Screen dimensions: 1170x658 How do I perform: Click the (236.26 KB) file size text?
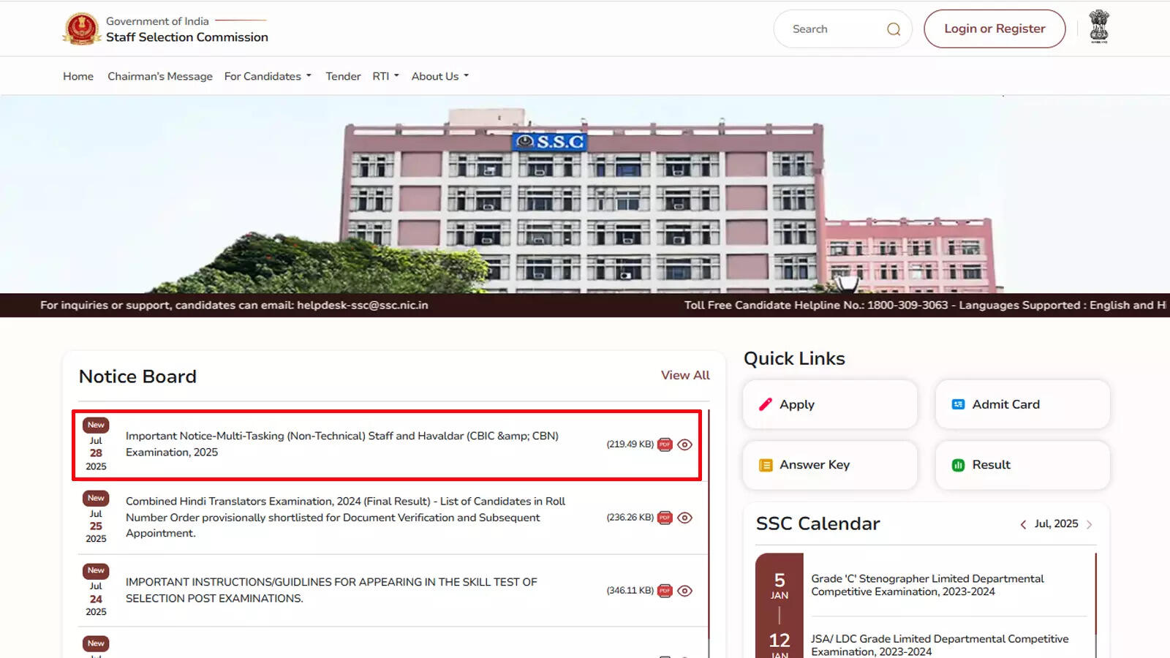tap(630, 518)
